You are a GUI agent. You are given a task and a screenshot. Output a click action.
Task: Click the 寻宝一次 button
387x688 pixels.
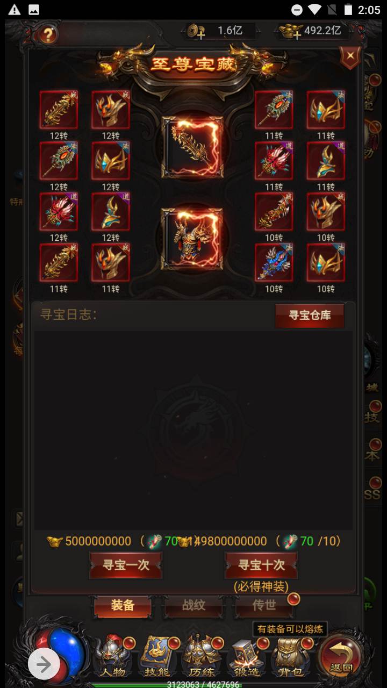(x=126, y=565)
